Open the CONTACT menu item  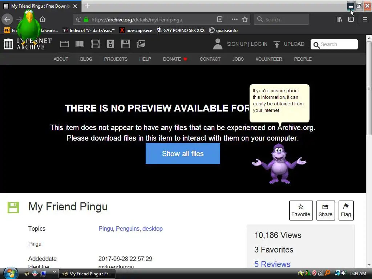pyautogui.click(x=210, y=59)
